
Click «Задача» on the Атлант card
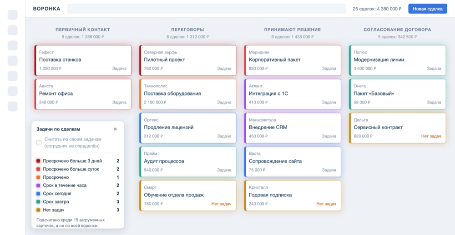(x=329, y=103)
